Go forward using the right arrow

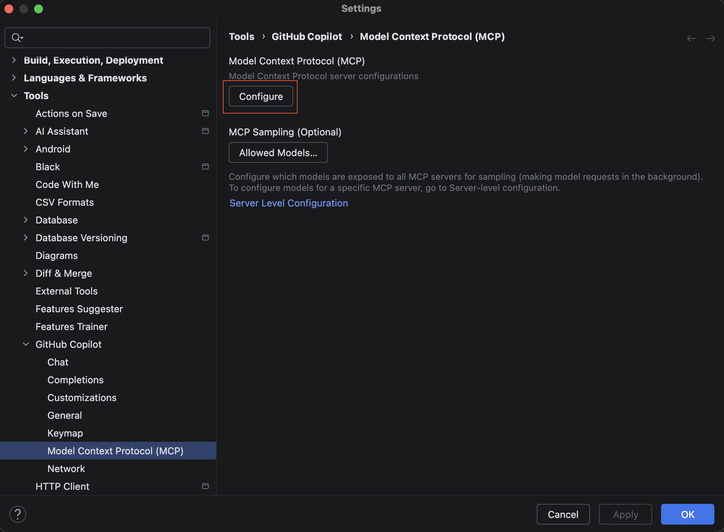coord(710,38)
